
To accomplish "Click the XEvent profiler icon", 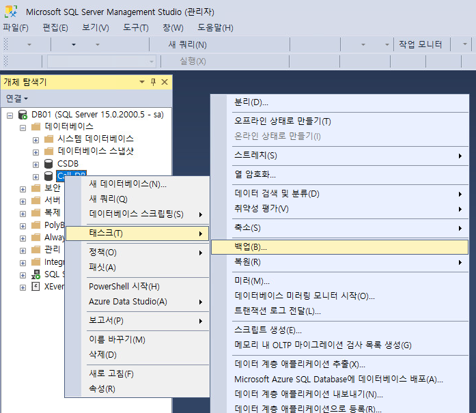I will click(x=36, y=287).
